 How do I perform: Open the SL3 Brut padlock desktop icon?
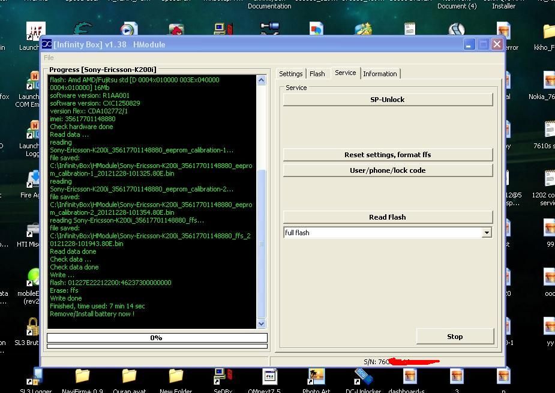coord(32,327)
